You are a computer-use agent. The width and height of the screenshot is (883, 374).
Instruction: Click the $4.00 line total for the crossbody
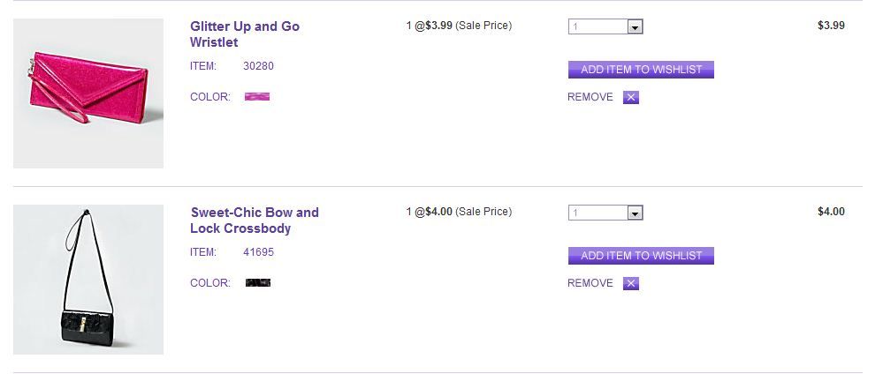[x=831, y=212]
